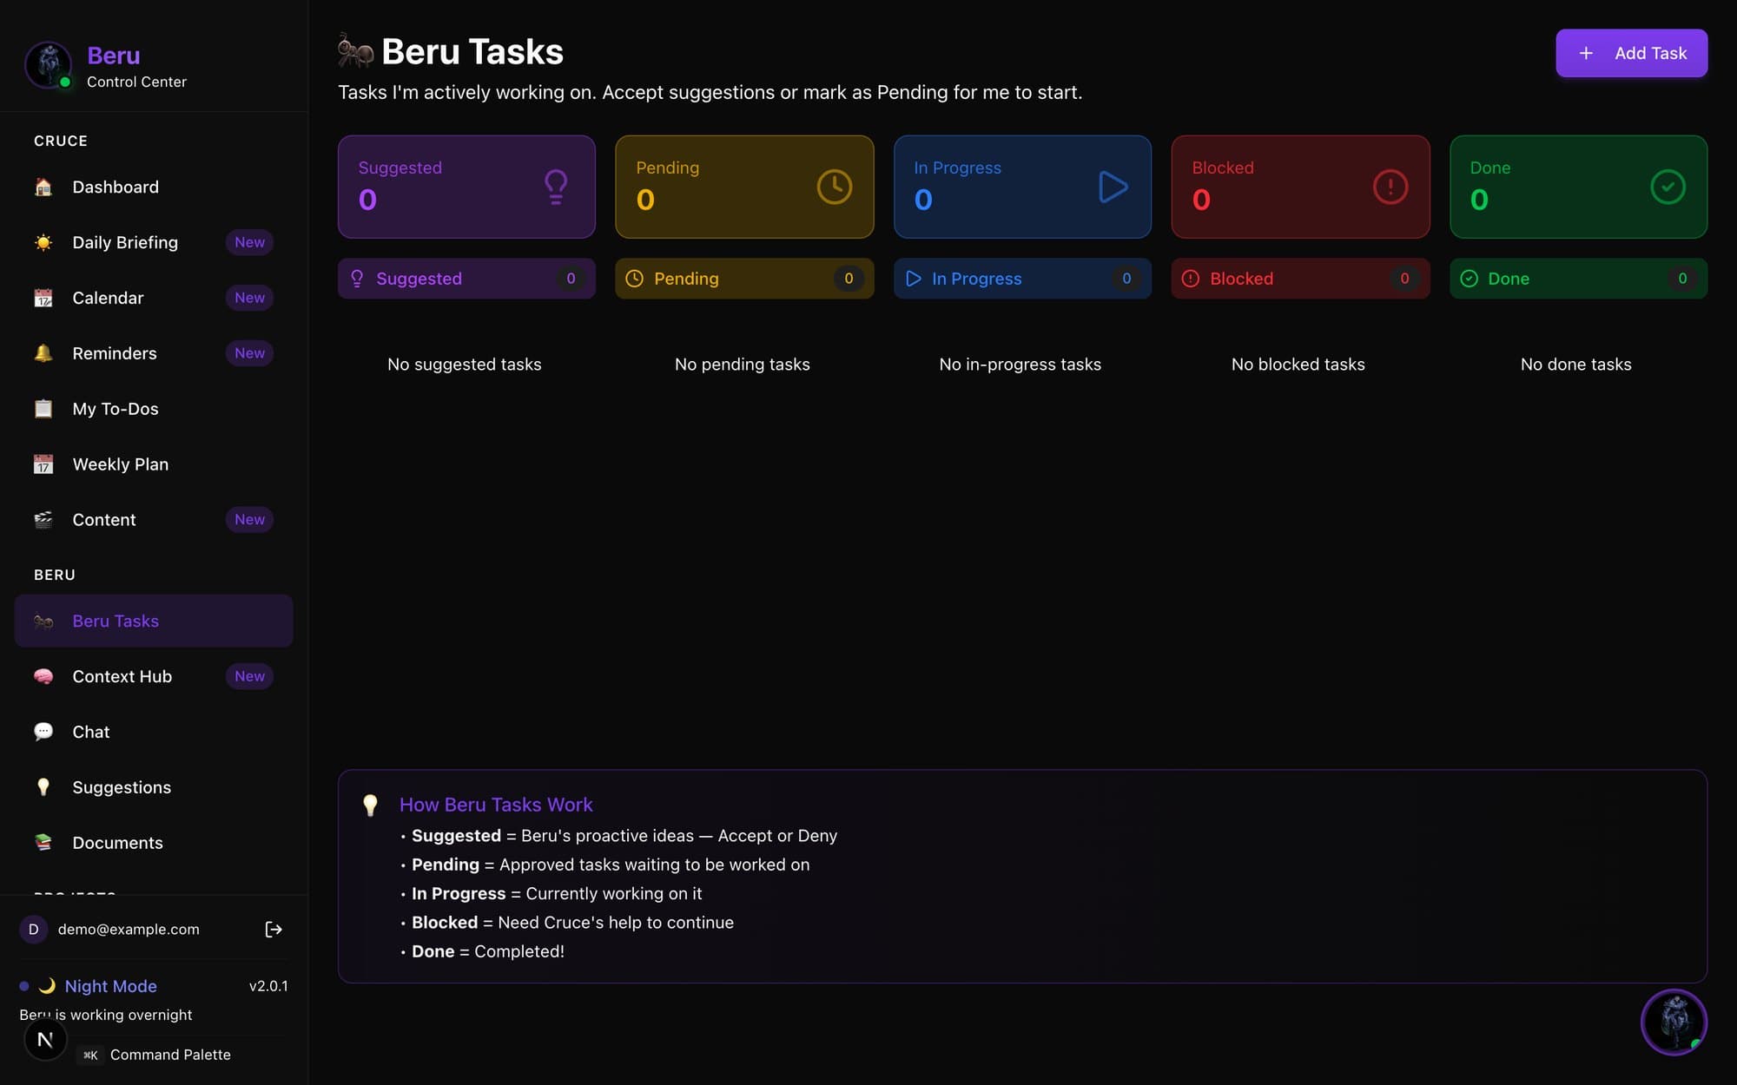Click the Chat speech bubble icon

[43, 732]
